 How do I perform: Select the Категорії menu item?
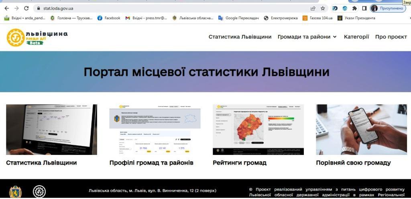(x=356, y=37)
